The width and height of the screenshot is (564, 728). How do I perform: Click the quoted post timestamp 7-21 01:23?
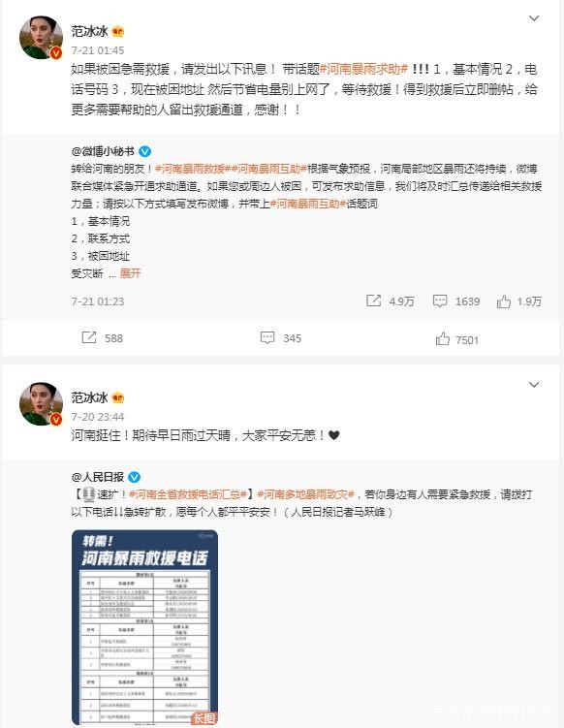click(x=98, y=301)
